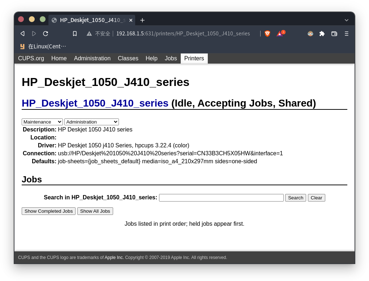
Task: Open the tab list chevron dropdown
Action: (x=347, y=20)
